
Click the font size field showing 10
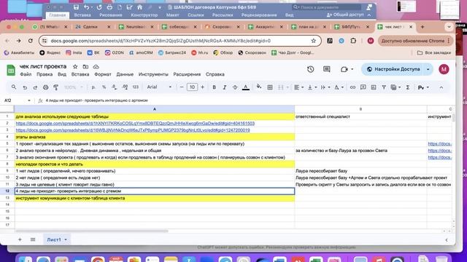[x=192, y=87]
